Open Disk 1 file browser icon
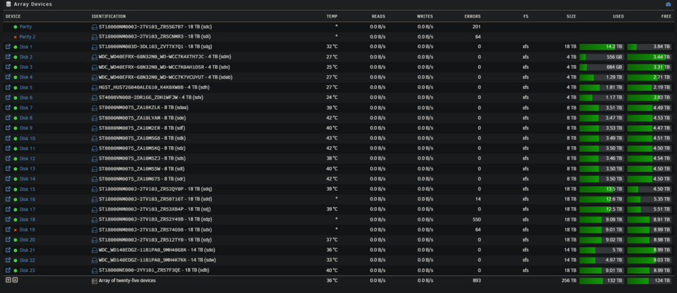This screenshot has width=677, height=293. coord(7,47)
